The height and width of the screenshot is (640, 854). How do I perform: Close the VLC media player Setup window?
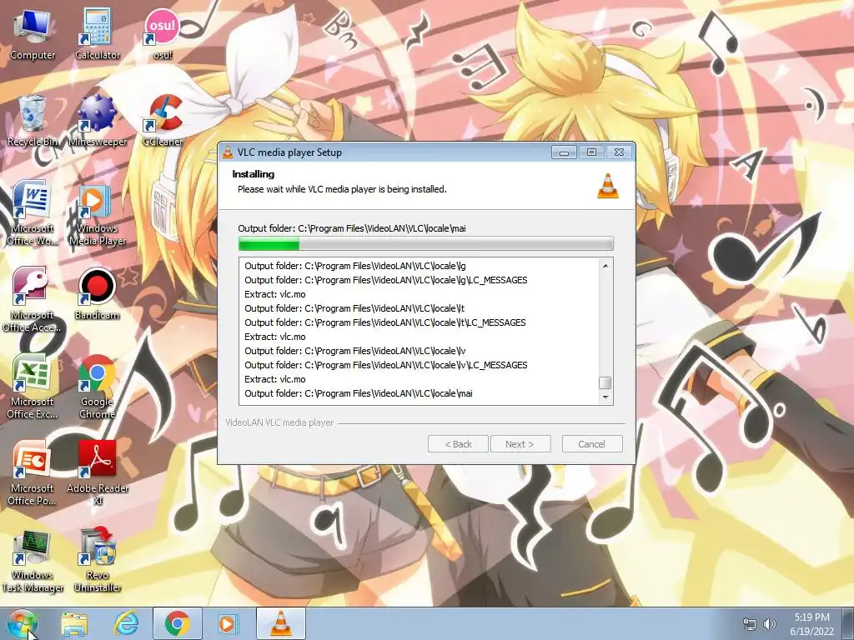[x=619, y=152]
